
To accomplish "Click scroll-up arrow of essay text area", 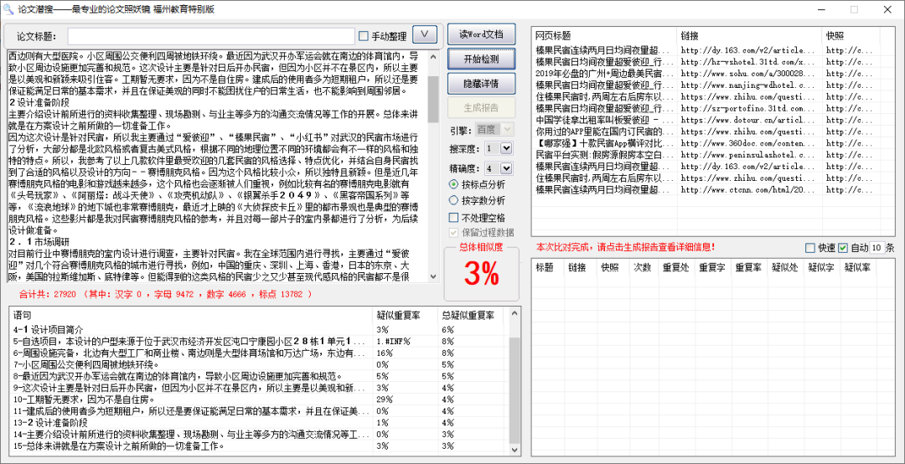I will point(434,56).
